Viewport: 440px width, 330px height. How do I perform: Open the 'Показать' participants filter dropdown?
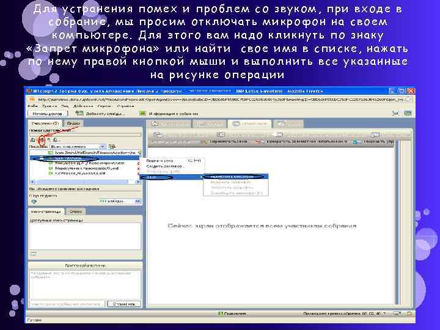[x=78, y=147]
